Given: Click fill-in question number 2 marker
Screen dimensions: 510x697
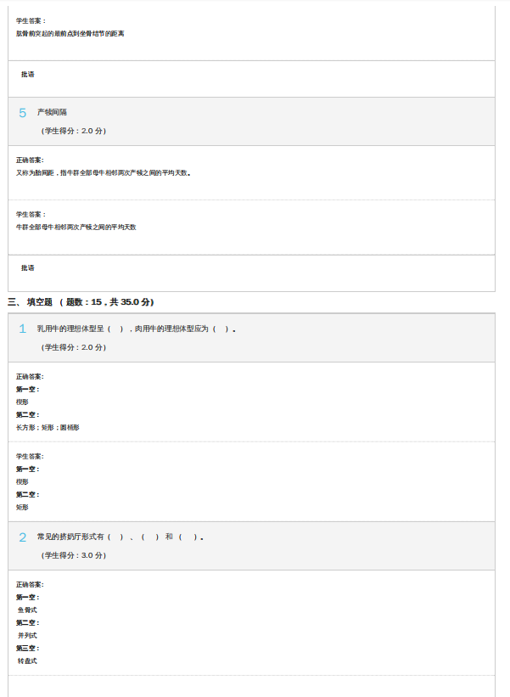Looking at the screenshot, I should [23, 537].
